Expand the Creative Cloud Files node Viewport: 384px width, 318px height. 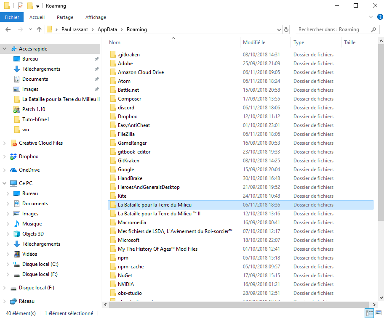pyautogui.click(x=4, y=143)
